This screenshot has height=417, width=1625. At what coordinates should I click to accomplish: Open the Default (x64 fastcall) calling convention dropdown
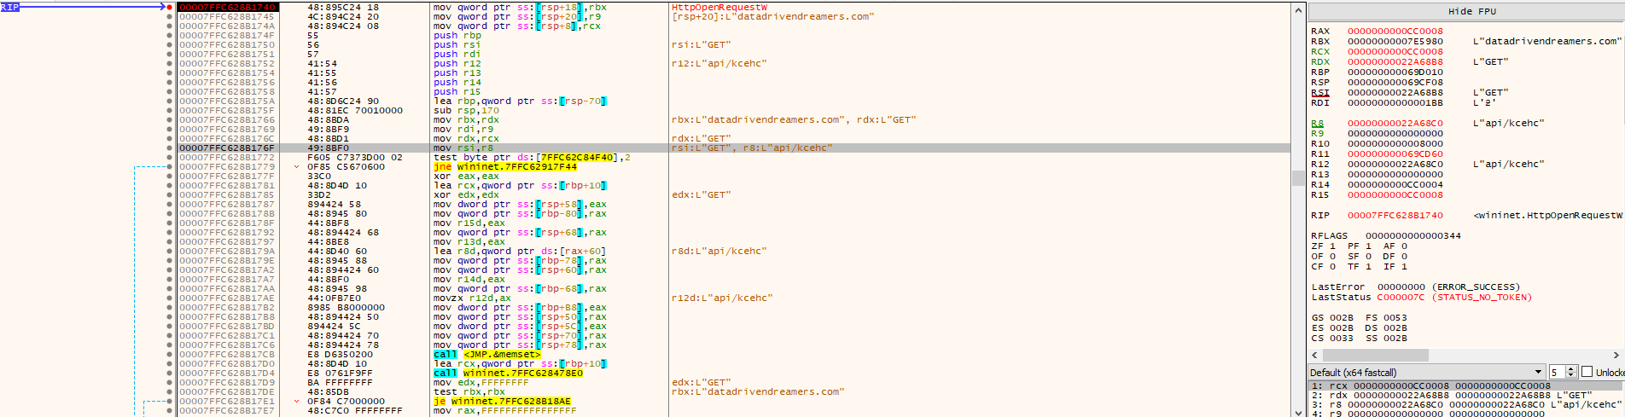point(1427,372)
